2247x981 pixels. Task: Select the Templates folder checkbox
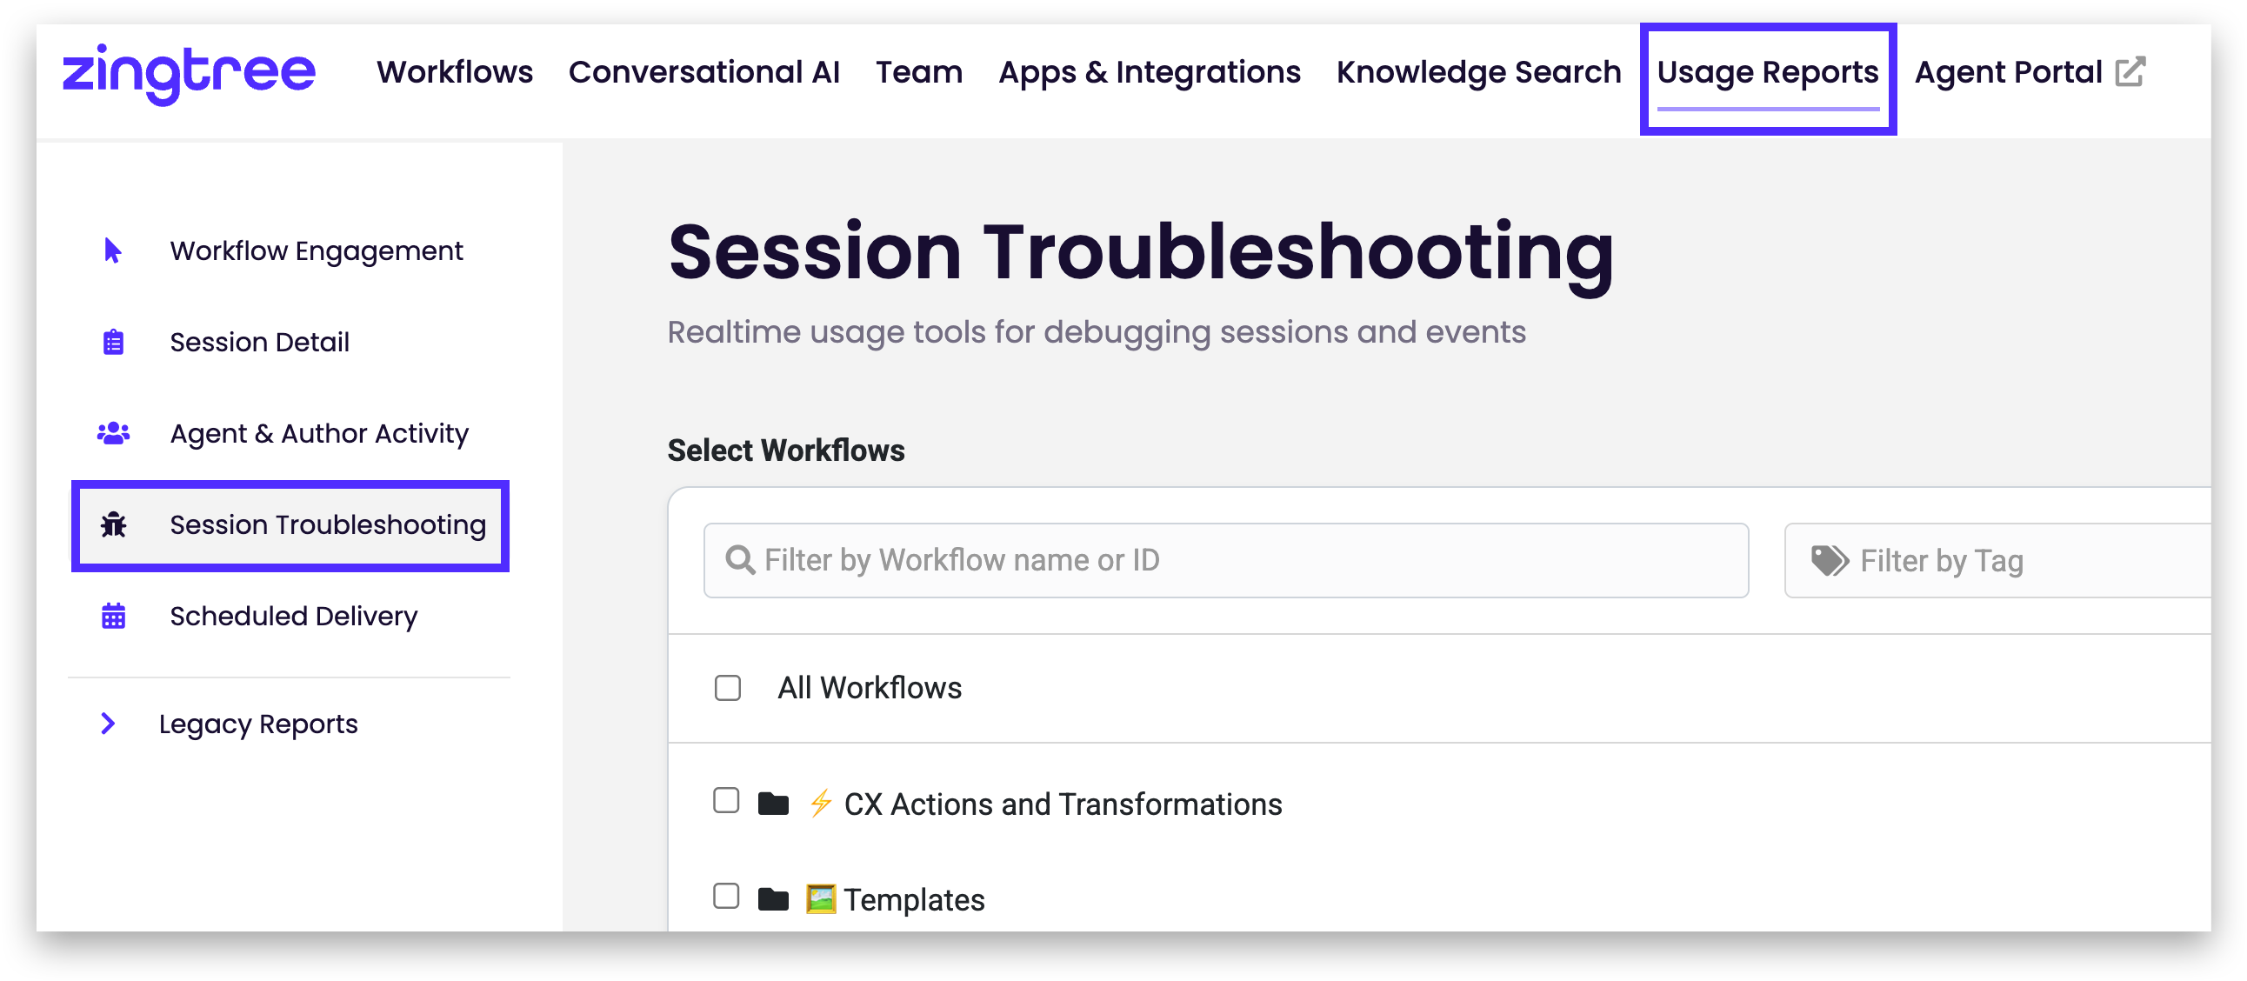coord(726,897)
